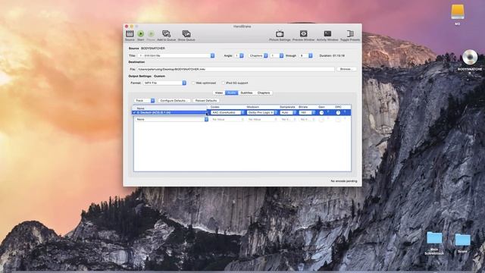Viewport: 485px width, 273px height.
Task: Click the Toggle Presets drawer icon
Action: (350, 33)
